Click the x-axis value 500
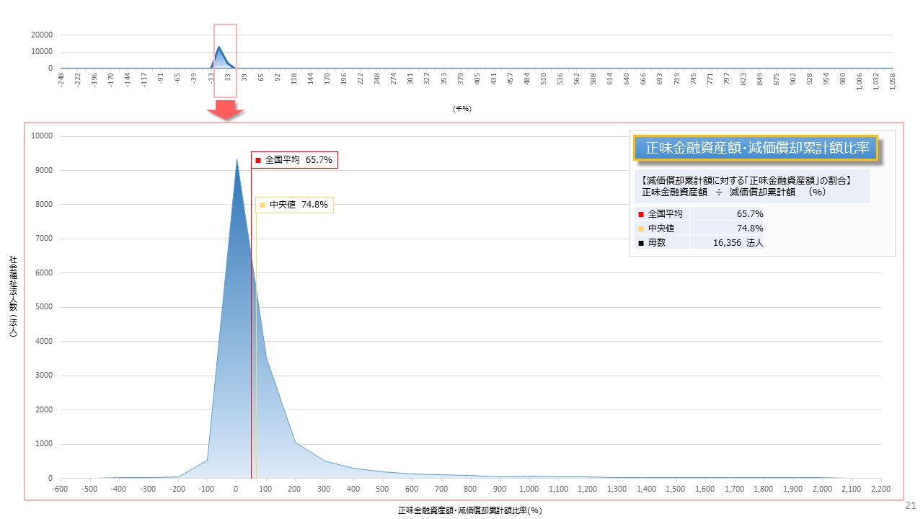 (x=383, y=489)
